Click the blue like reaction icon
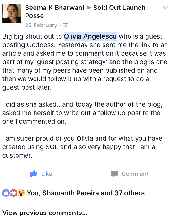This screenshot has height=222, width=174. [6, 193]
